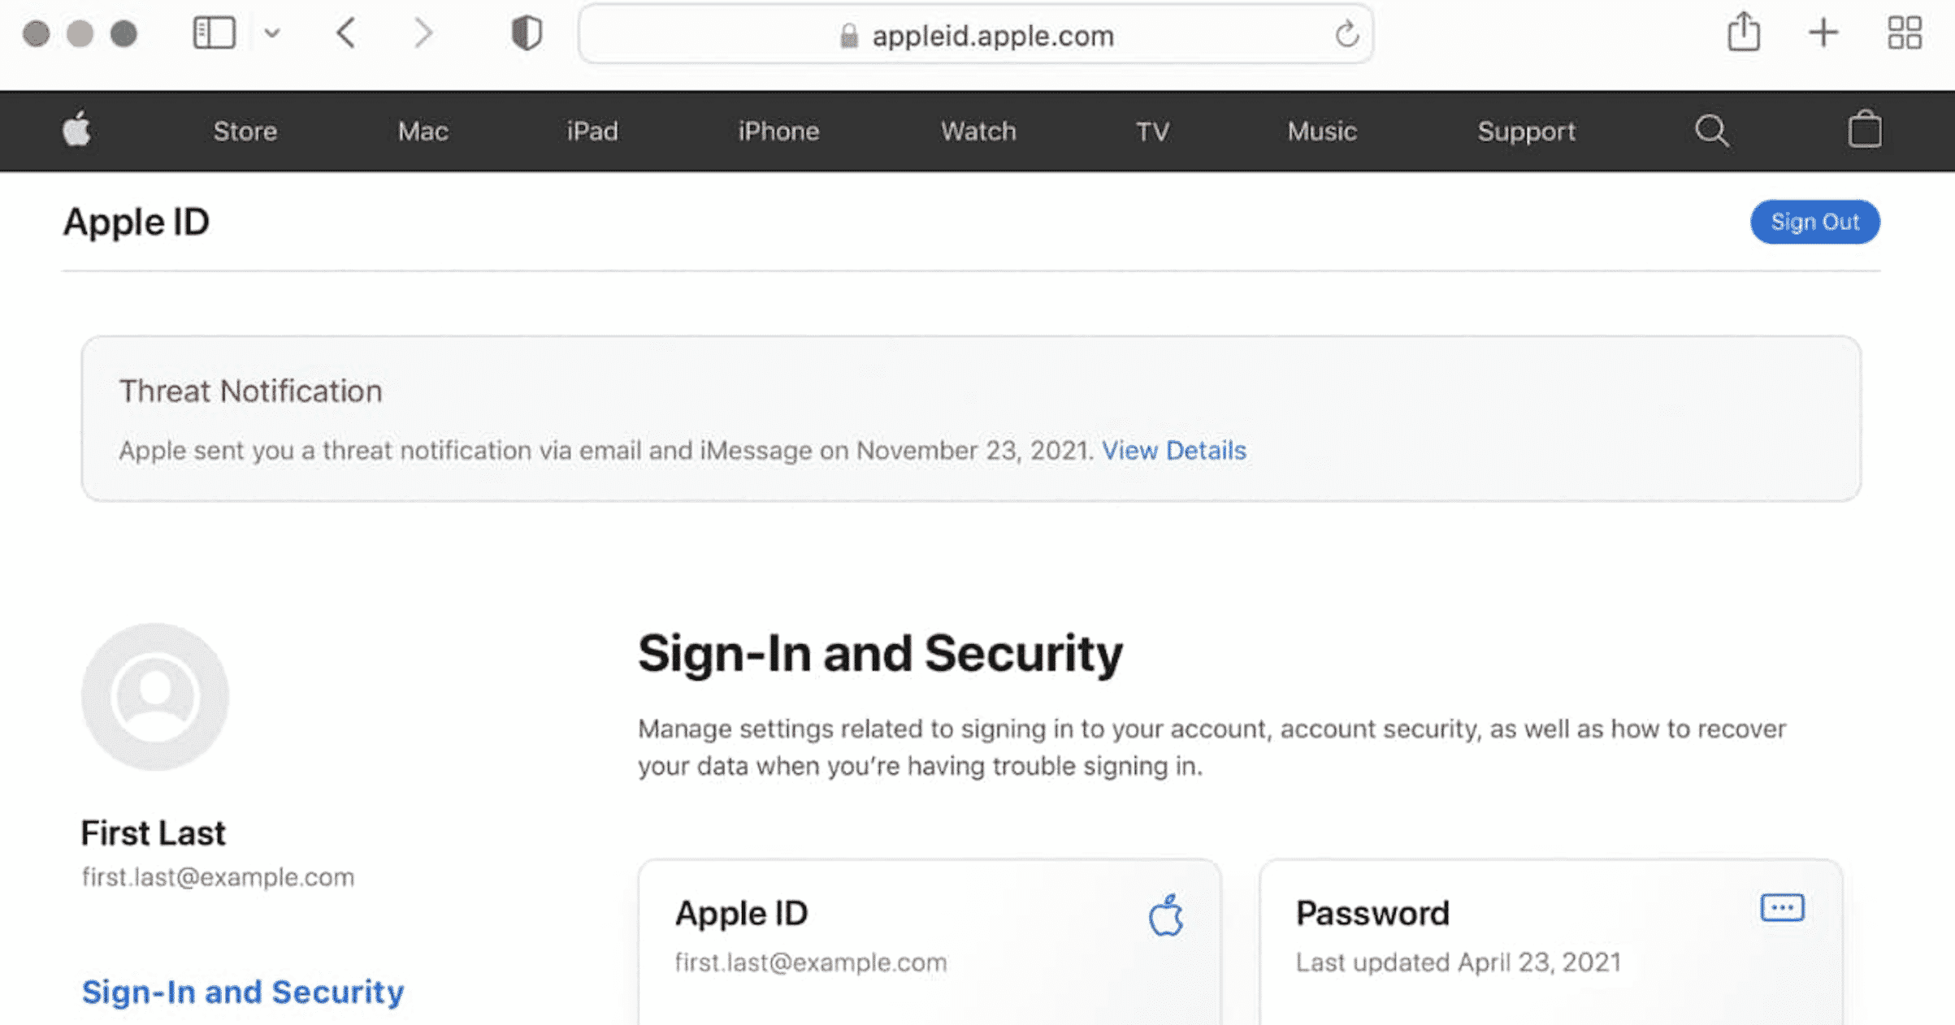This screenshot has width=1955, height=1025.
Task: Open a new tab with the plus icon
Action: coord(1823,33)
